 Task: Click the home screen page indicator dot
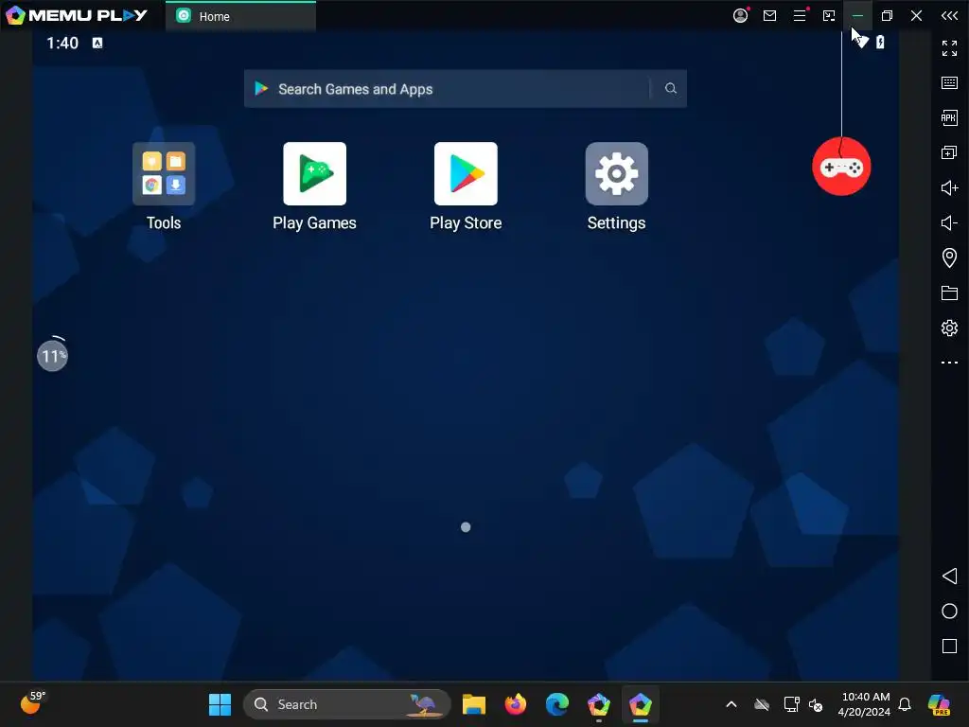coord(466,526)
